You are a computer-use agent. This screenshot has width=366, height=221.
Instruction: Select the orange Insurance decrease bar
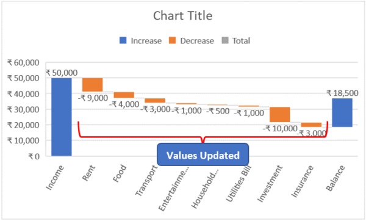[x=311, y=125]
